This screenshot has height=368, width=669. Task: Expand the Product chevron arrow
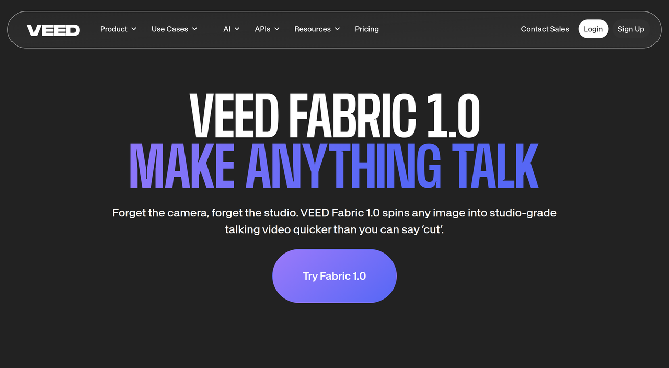coord(134,29)
